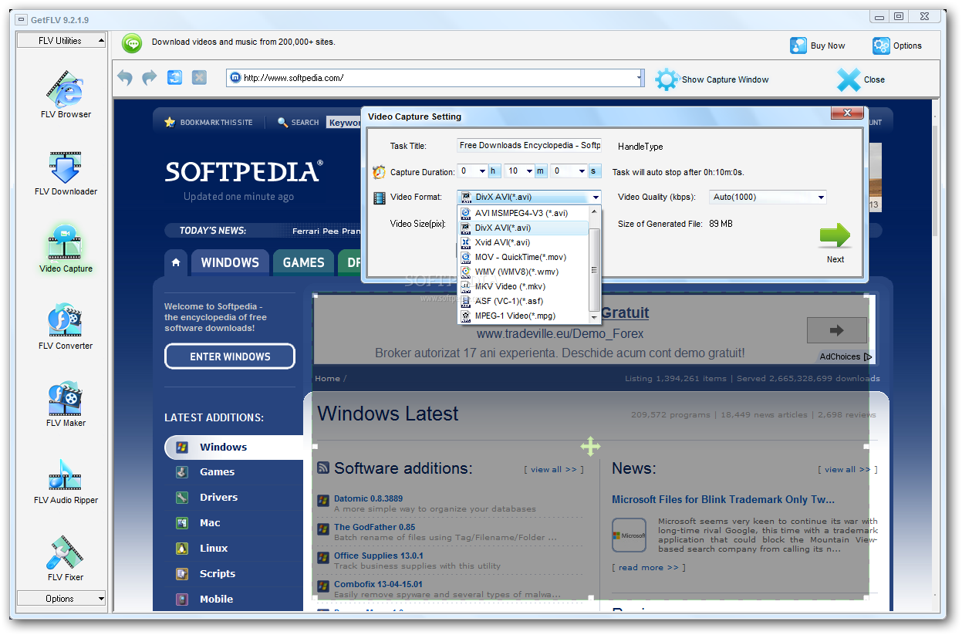Refresh the current page
962x635 pixels.
tap(175, 78)
